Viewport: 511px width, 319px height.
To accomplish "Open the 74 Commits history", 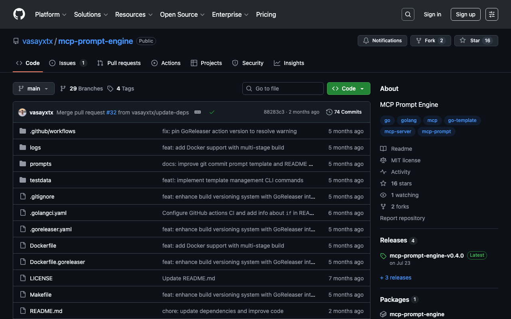I will coord(344,112).
